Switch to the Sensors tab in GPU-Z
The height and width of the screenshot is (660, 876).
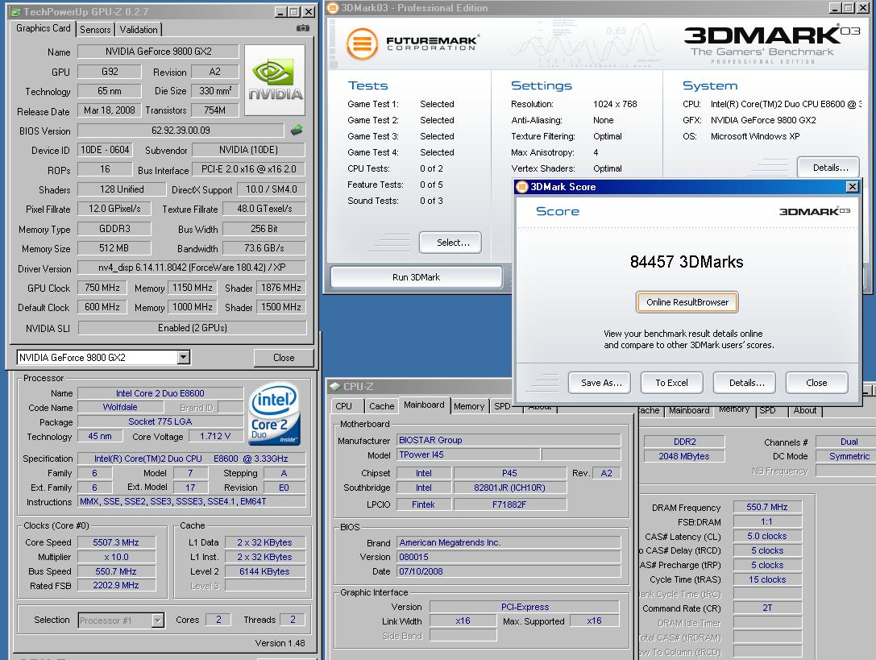point(95,30)
